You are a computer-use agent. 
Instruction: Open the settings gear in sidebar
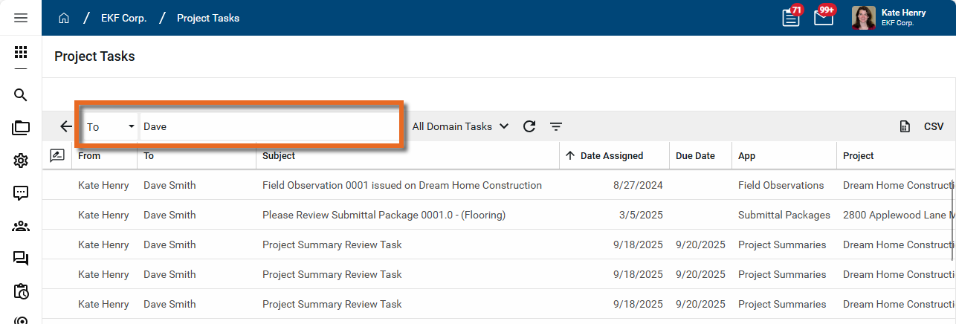pos(21,161)
